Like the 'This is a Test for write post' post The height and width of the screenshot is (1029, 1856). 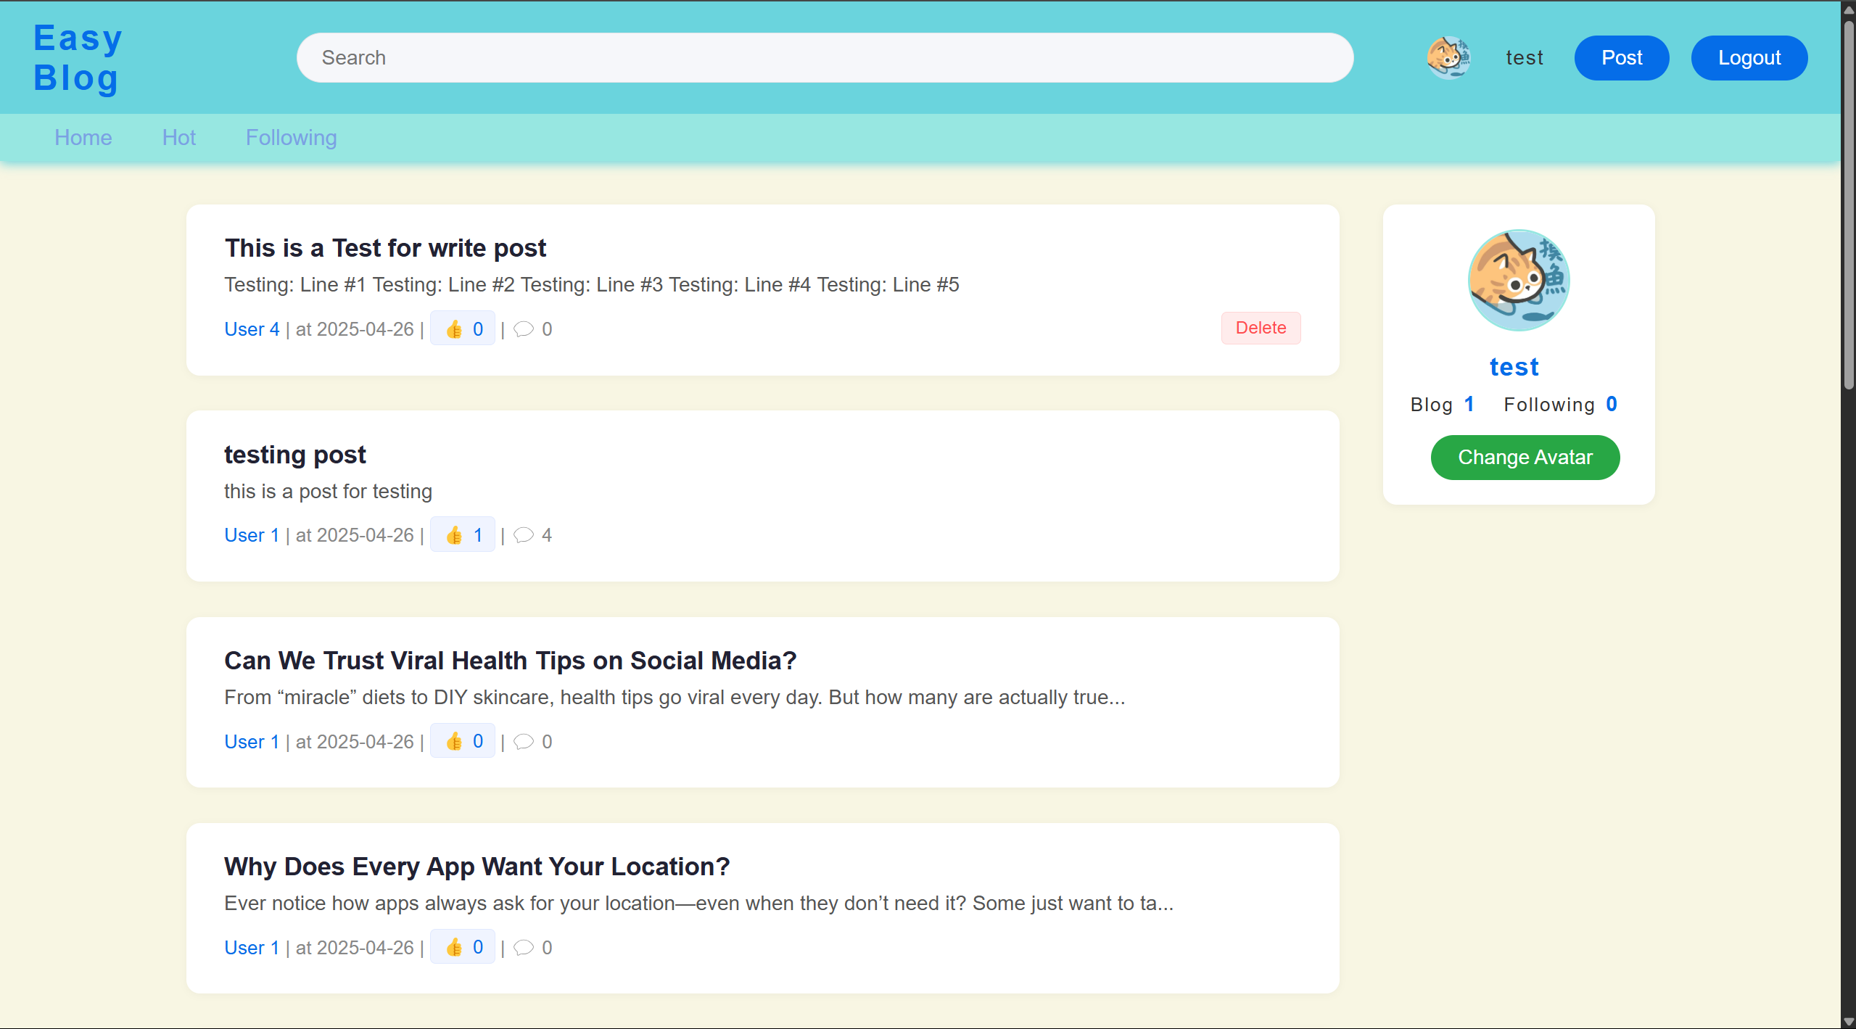tap(462, 328)
